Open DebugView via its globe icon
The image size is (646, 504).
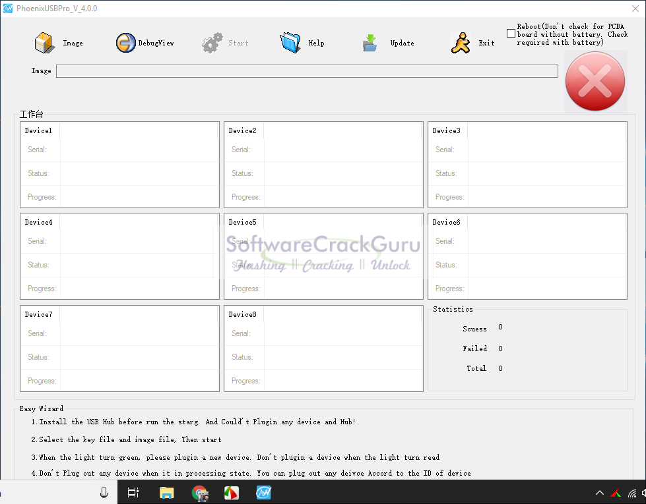coord(125,43)
